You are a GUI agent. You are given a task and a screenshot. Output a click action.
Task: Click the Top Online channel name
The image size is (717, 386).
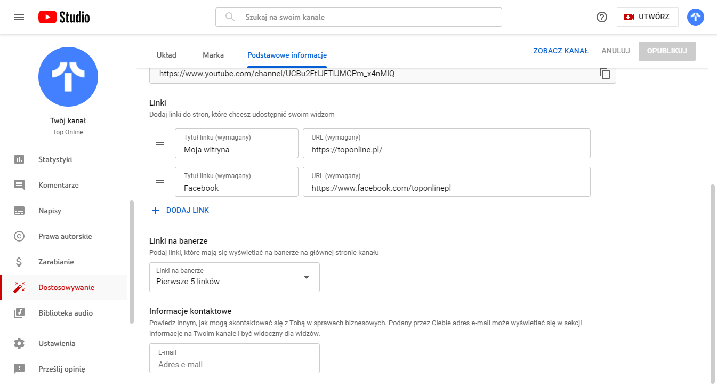68,132
